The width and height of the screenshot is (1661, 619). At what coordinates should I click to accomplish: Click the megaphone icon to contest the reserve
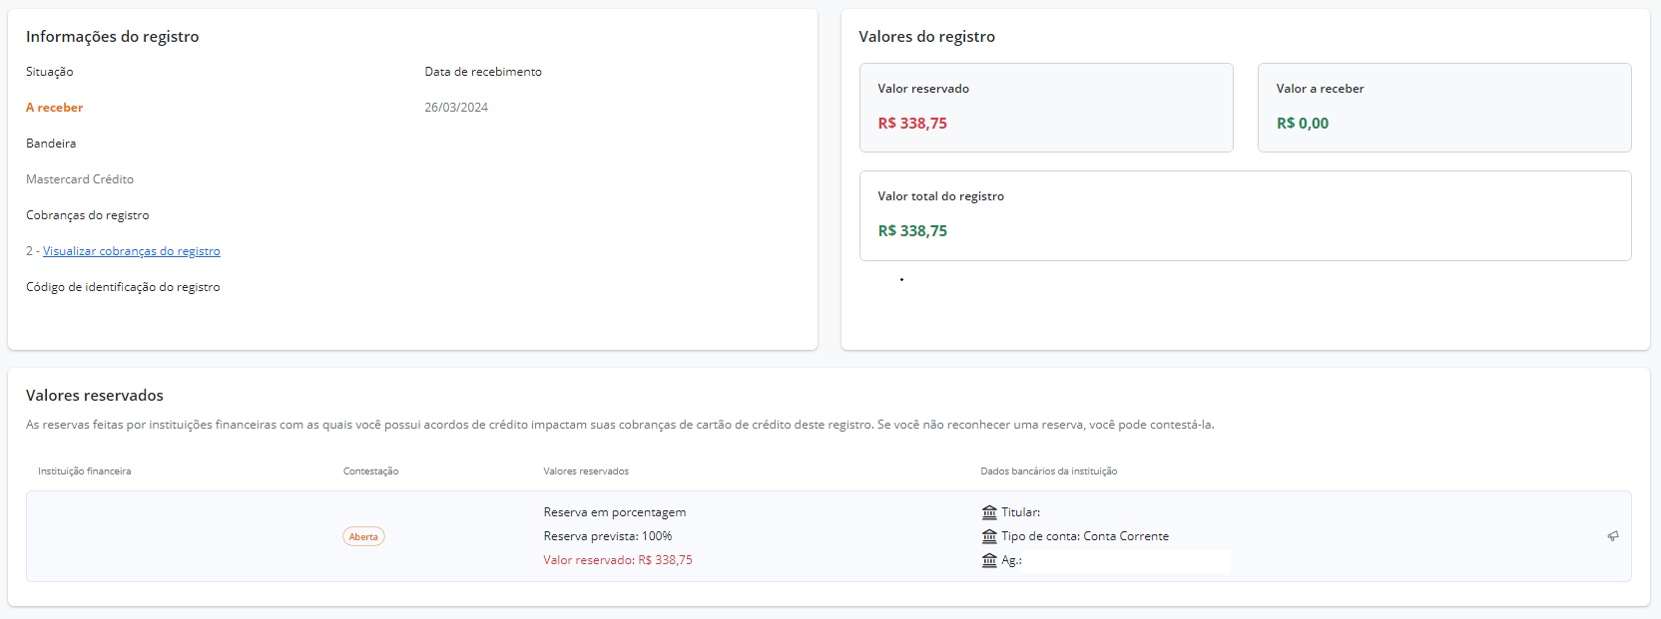coord(1613,536)
